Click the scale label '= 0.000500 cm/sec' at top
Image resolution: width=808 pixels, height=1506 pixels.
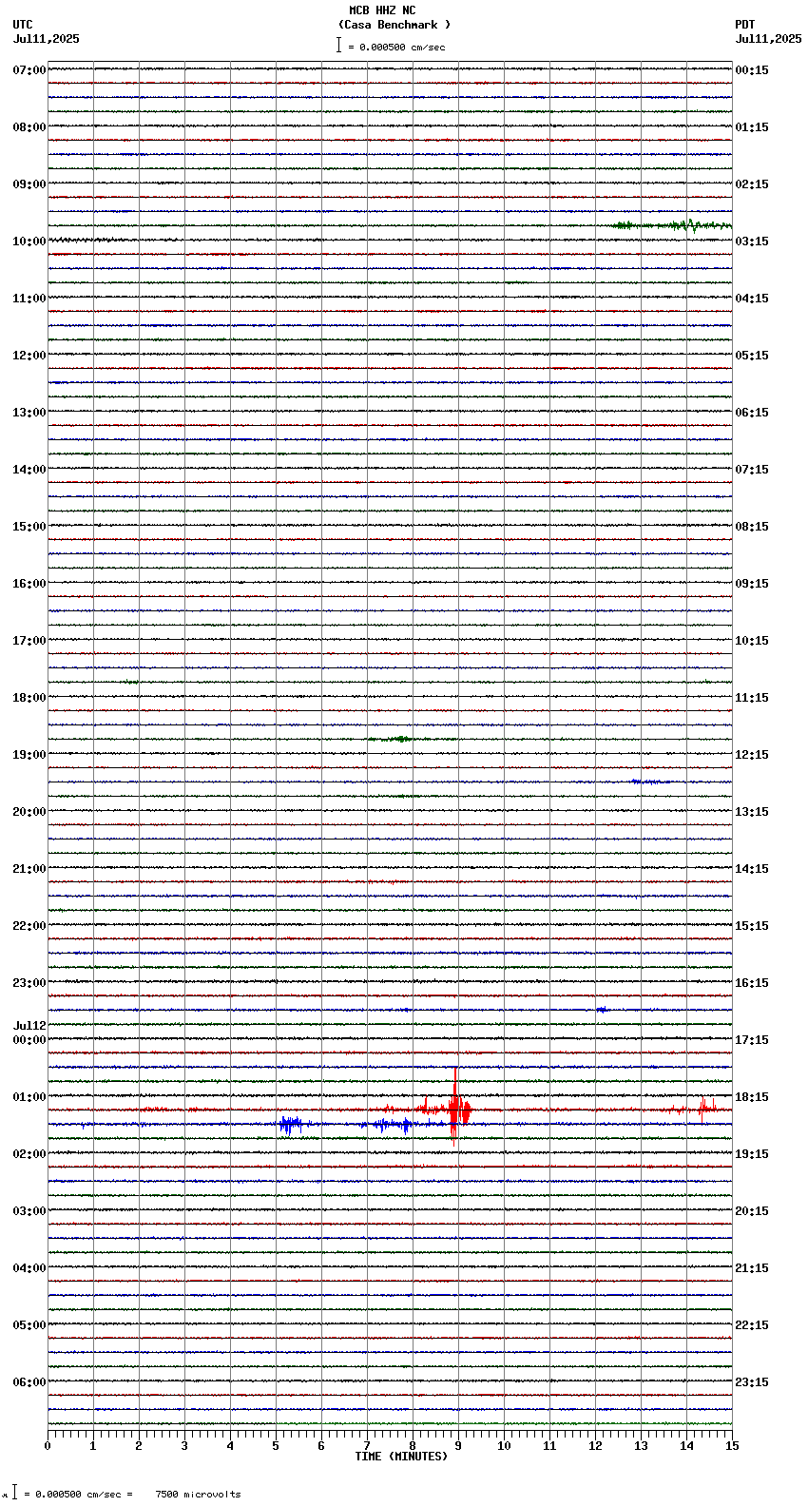pyautogui.click(x=396, y=47)
